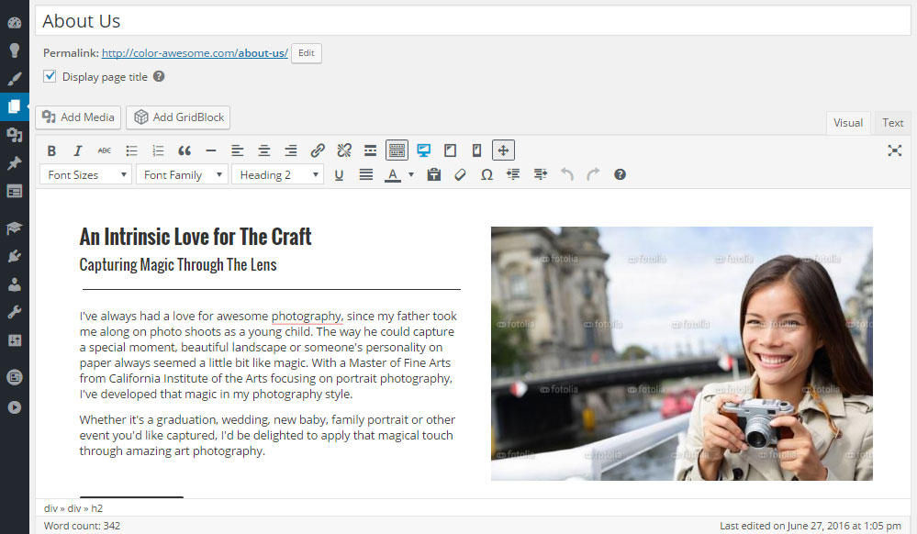Open the keyboard shortcuts help icon

tap(620, 174)
